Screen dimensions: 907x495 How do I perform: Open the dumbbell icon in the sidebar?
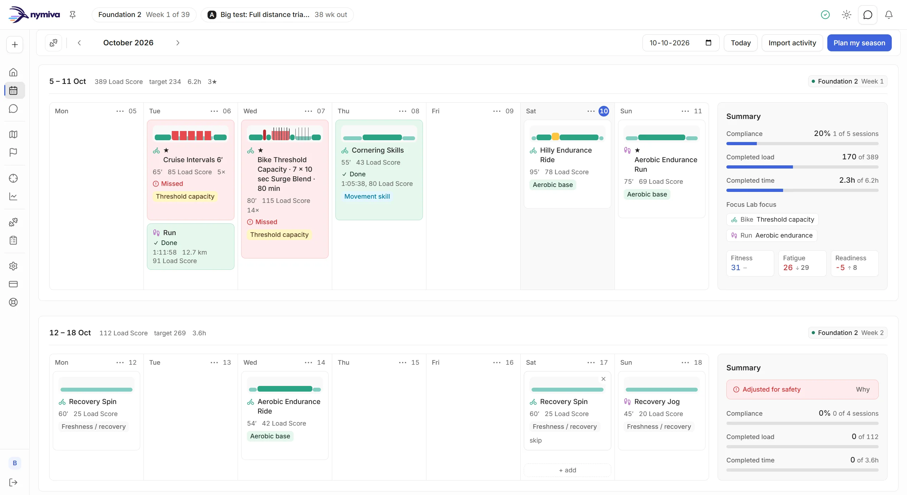(13, 222)
